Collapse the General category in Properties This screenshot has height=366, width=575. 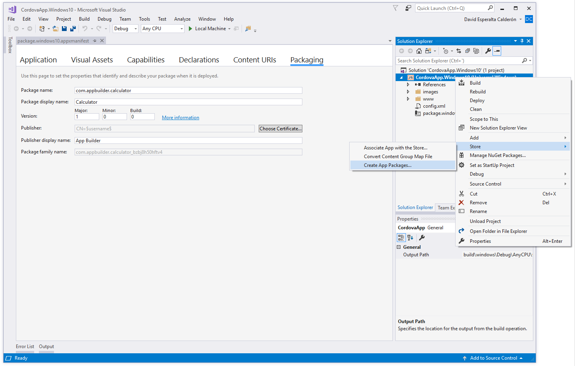[399, 247]
